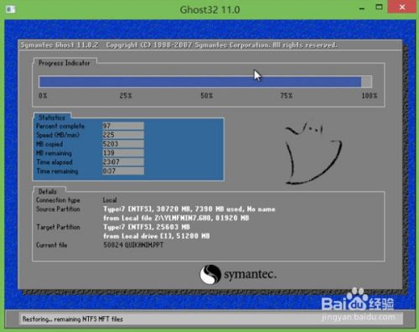Image resolution: width=419 pixels, height=332 pixels.
Task: Maximize the Ghost32 11.0 window
Action: pos(379,8)
